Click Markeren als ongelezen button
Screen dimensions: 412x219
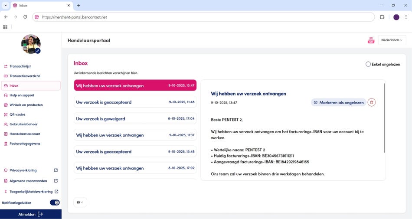pyautogui.click(x=338, y=102)
